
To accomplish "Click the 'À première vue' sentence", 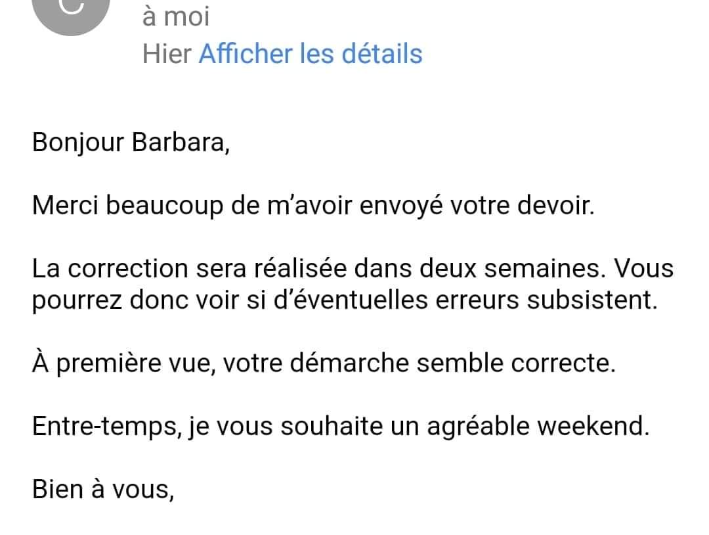I will 324,363.
